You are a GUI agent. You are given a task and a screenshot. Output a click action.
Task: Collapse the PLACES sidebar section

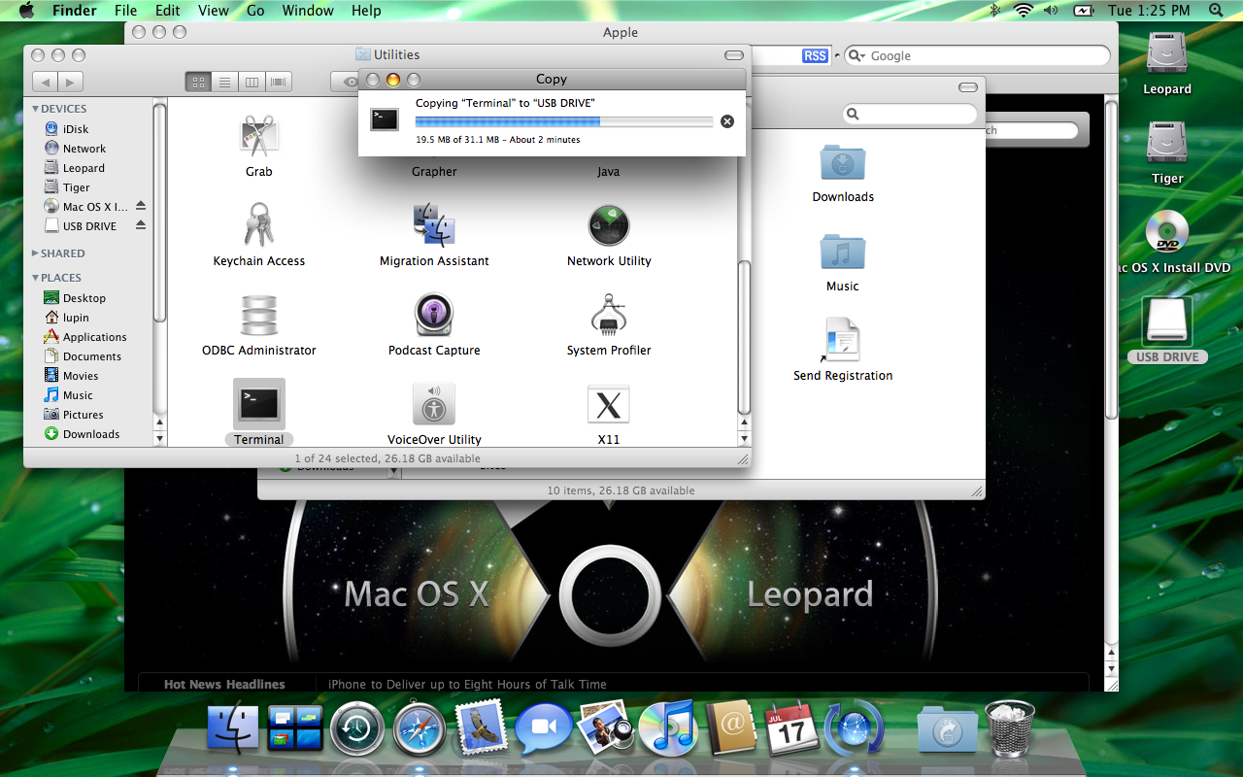36,278
